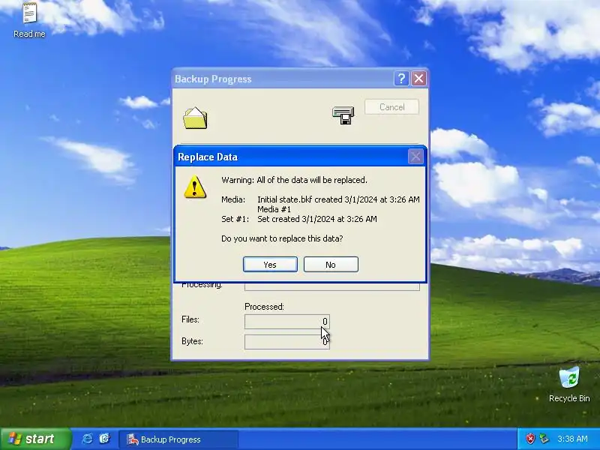Open the Backup Progress help question button
This screenshot has width=600, height=450.
click(401, 79)
